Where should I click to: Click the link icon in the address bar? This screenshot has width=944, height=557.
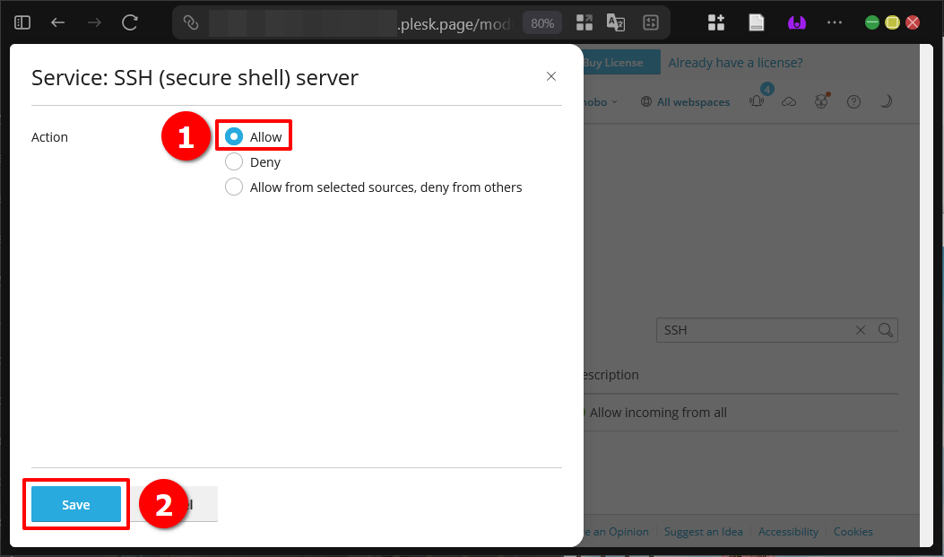coord(190,23)
